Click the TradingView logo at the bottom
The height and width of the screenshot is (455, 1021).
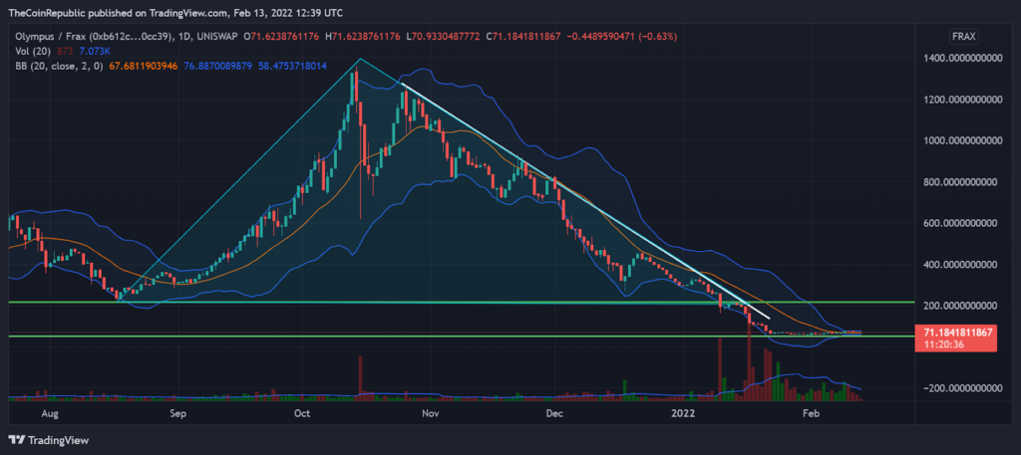click(49, 439)
